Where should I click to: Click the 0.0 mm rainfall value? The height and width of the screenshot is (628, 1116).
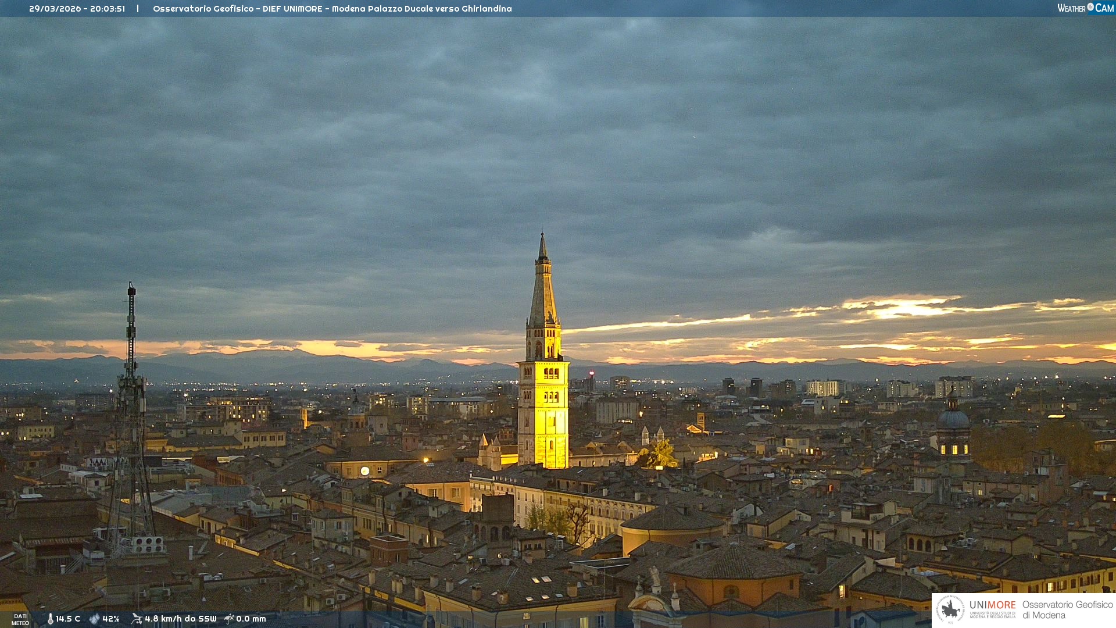[x=251, y=619]
